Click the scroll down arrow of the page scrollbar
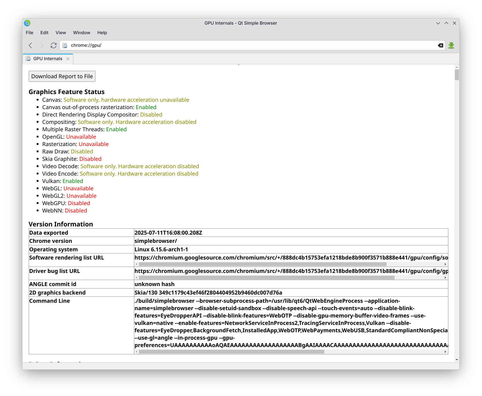This screenshot has width=482, height=396. (x=457, y=360)
